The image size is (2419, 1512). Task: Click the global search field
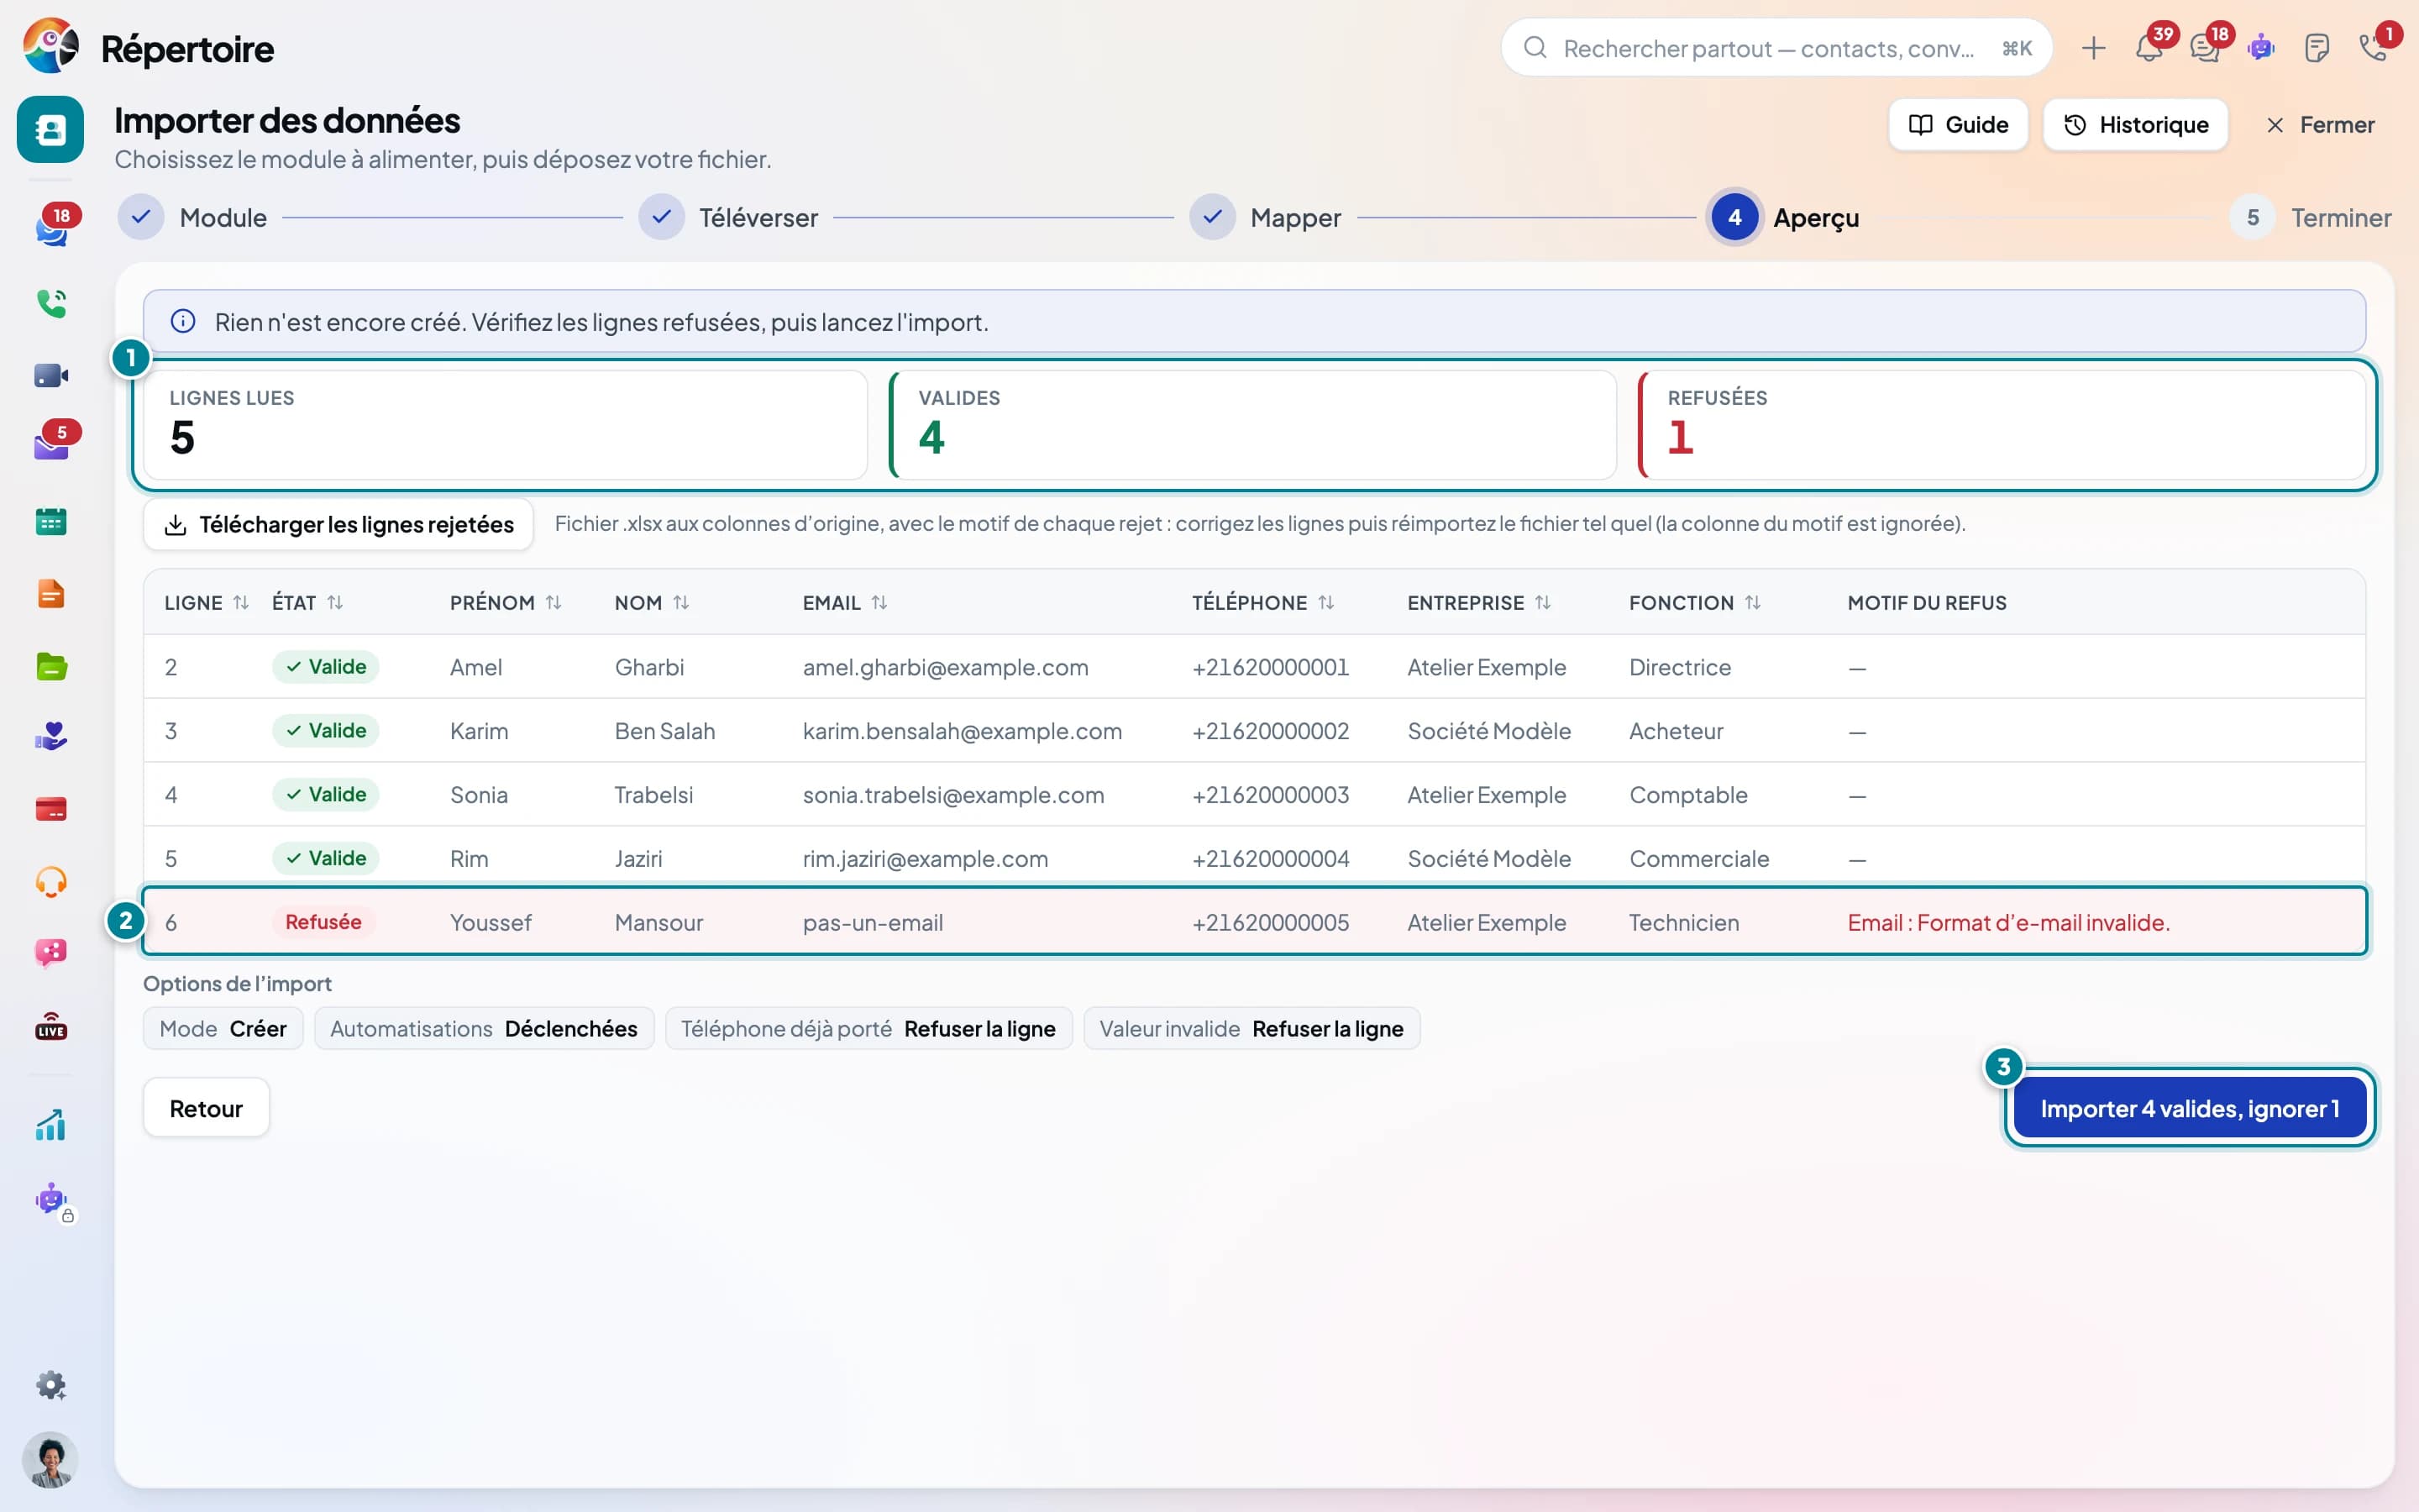click(x=1776, y=48)
